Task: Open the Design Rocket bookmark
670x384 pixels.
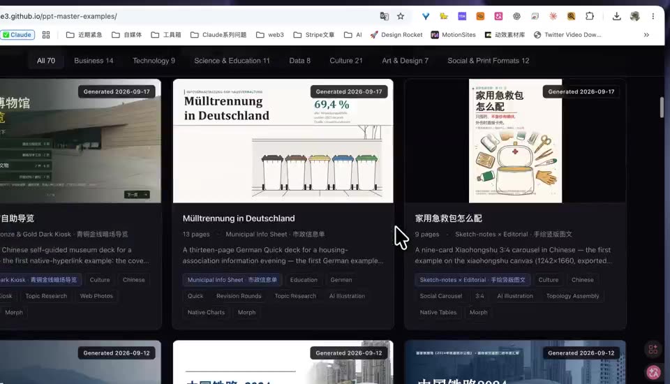Action: (396, 35)
